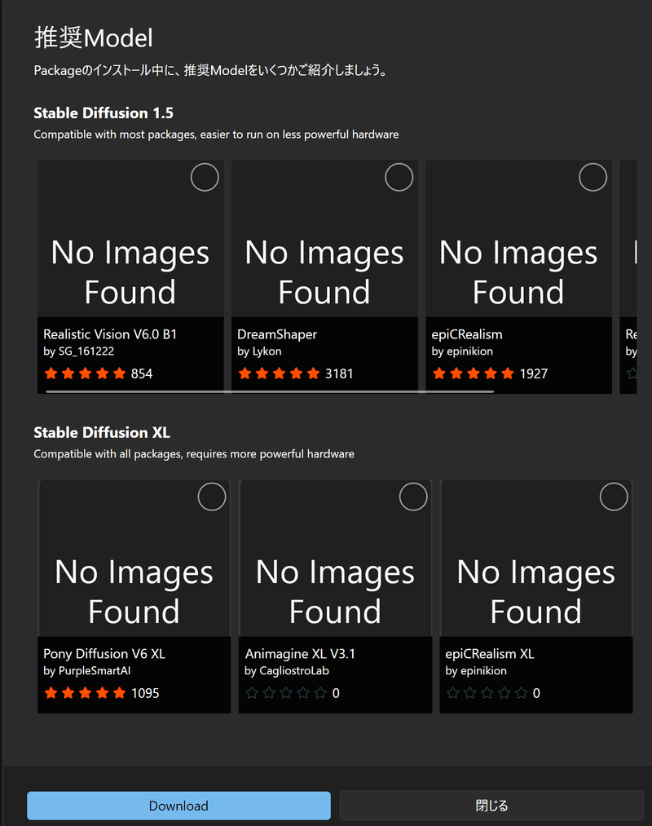Viewport: 652px width, 826px height.
Task: Select the Pony Diffusion V6 XL circle
Action: point(212,497)
